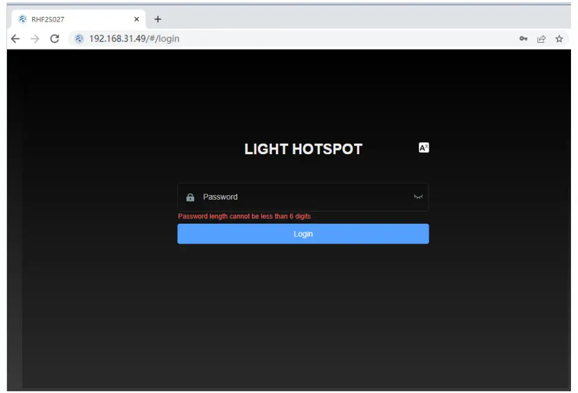Open a new browser tab
The height and width of the screenshot is (393, 578).
pos(157,19)
